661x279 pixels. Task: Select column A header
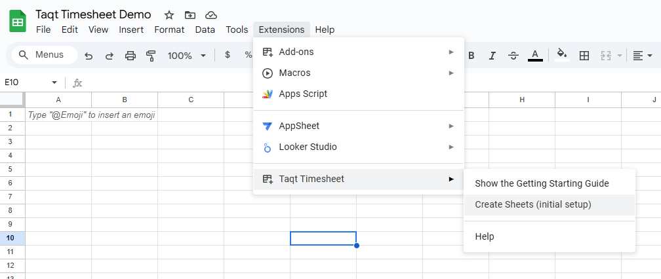pyautogui.click(x=58, y=100)
